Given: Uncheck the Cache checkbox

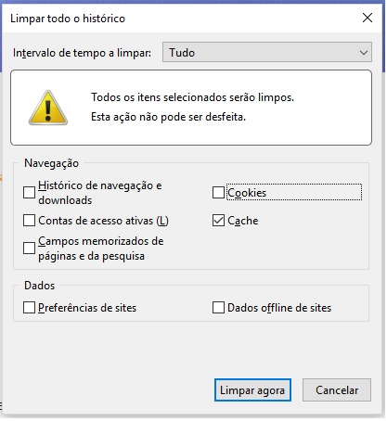Looking at the screenshot, I should click(x=218, y=221).
